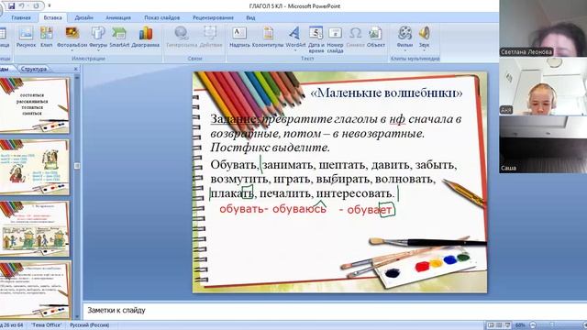The height and width of the screenshot is (330, 587).
Task: Insert an Объект object
Action: click(x=375, y=37)
